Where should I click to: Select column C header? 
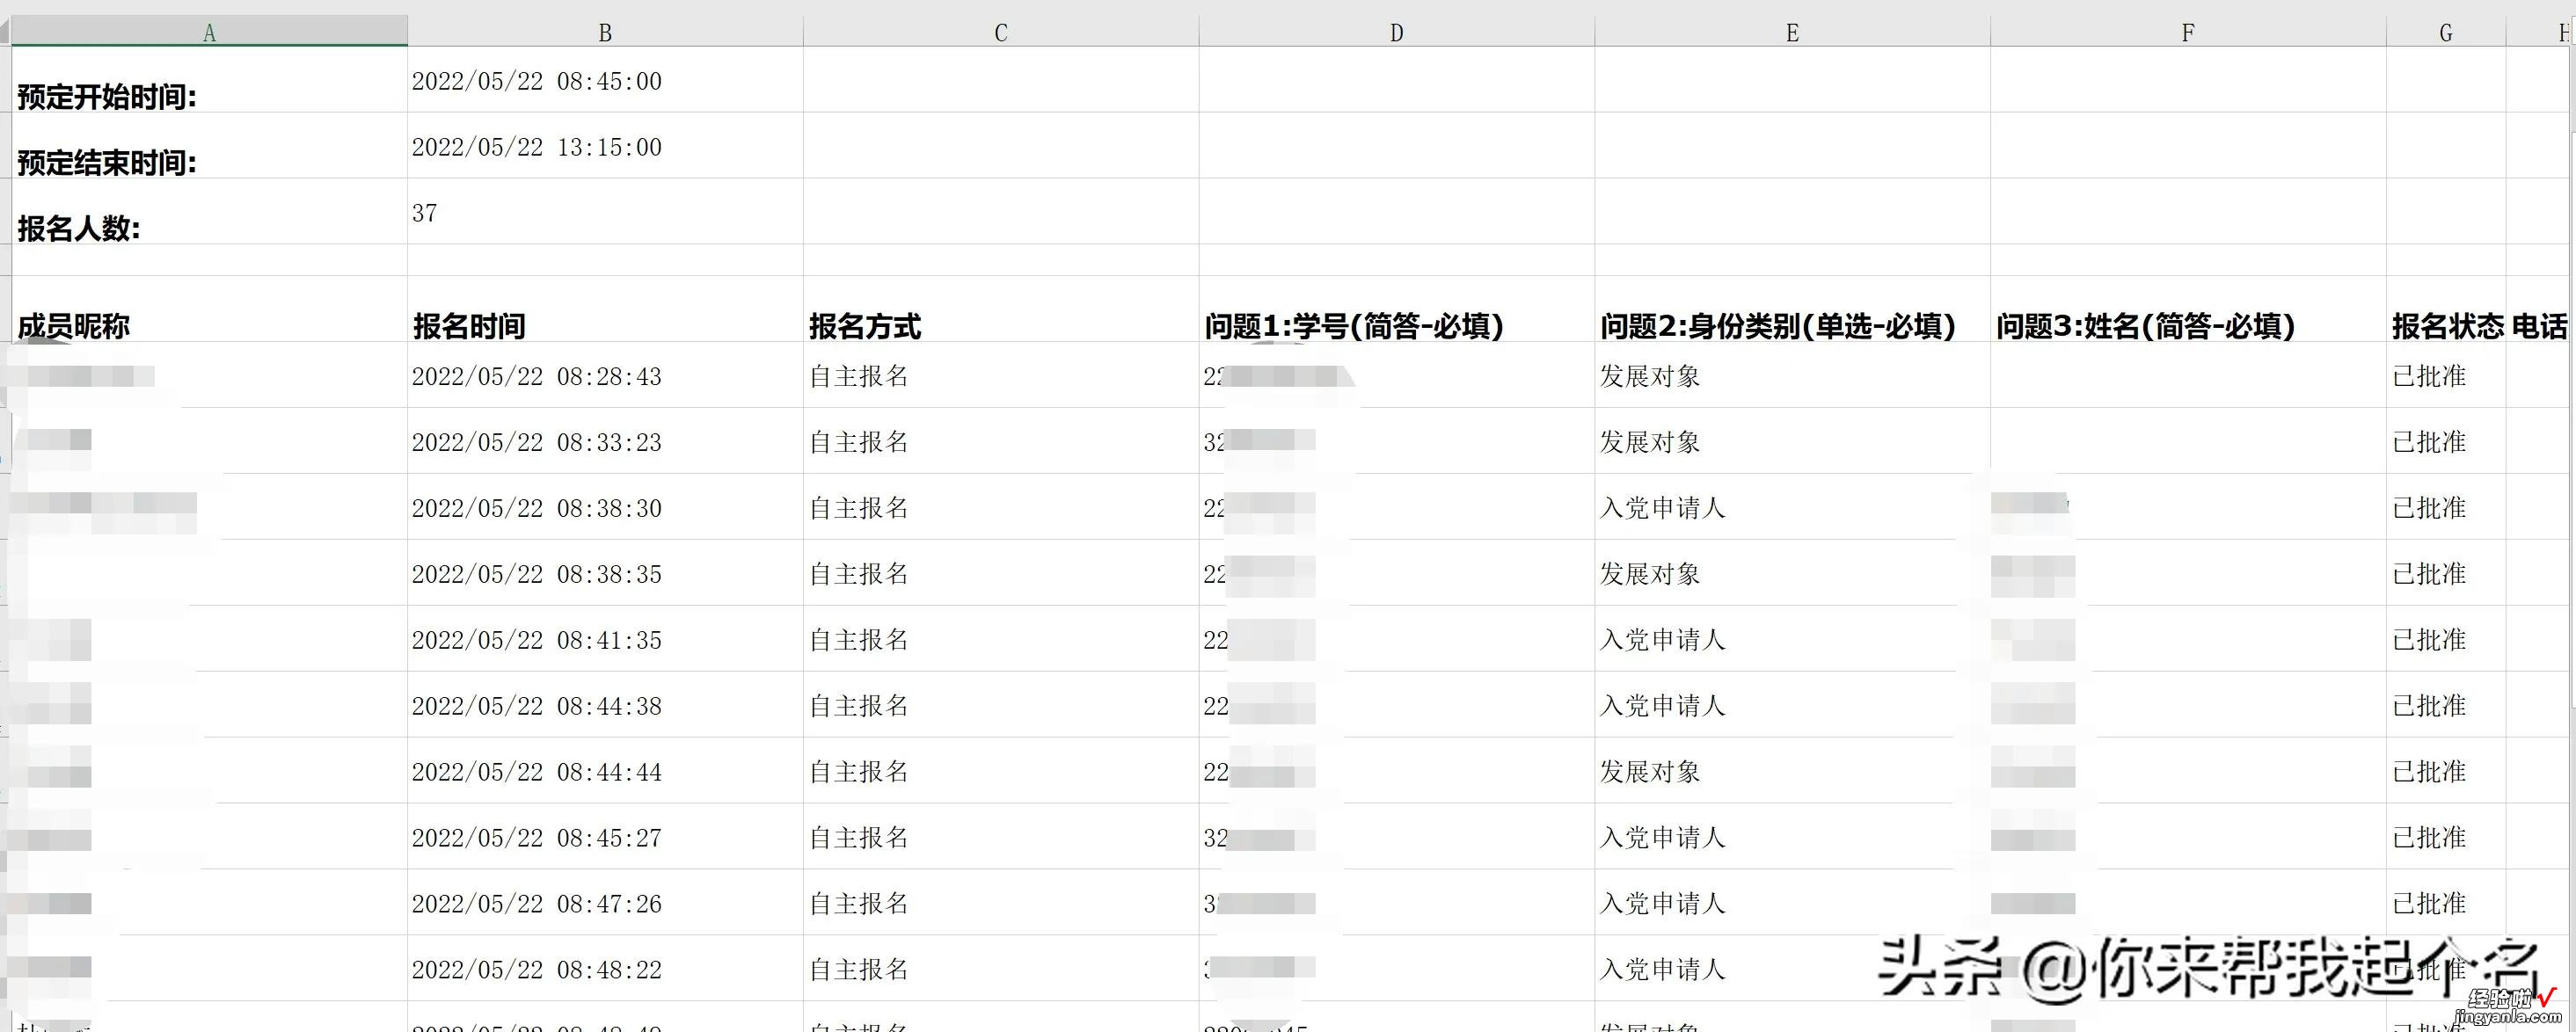(x=1001, y=32)
